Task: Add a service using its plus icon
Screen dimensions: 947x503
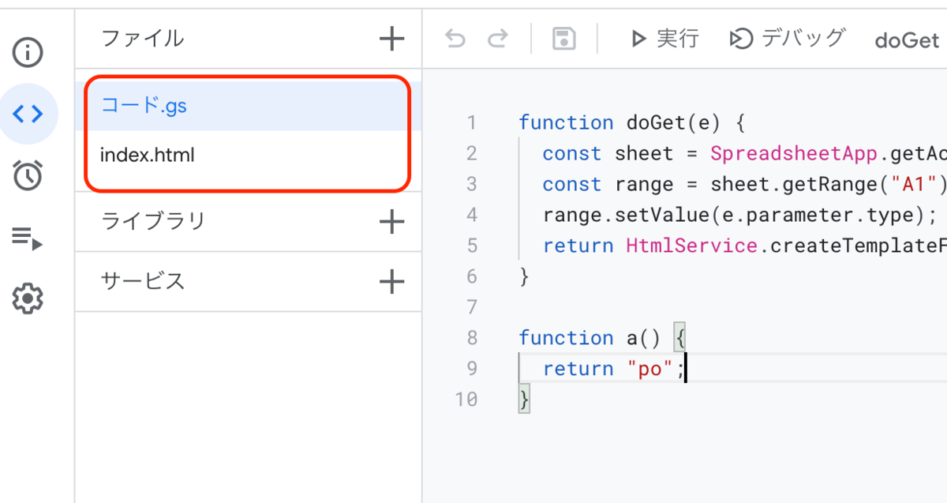Action: (391, 281)
